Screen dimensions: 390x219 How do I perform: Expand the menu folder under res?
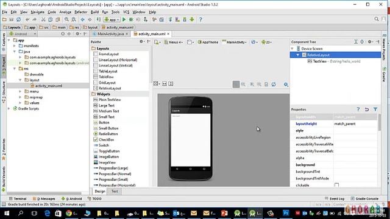[20, 91]
